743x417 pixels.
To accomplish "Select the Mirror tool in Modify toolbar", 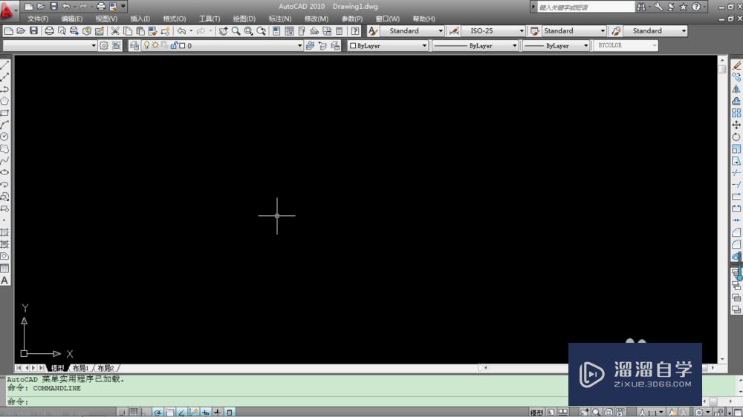I will [x=736, y=89].
